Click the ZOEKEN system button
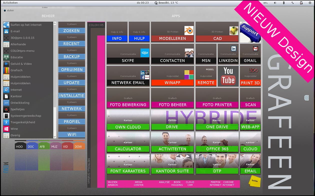Screen dimensions: 315x196 click(71, 31)
